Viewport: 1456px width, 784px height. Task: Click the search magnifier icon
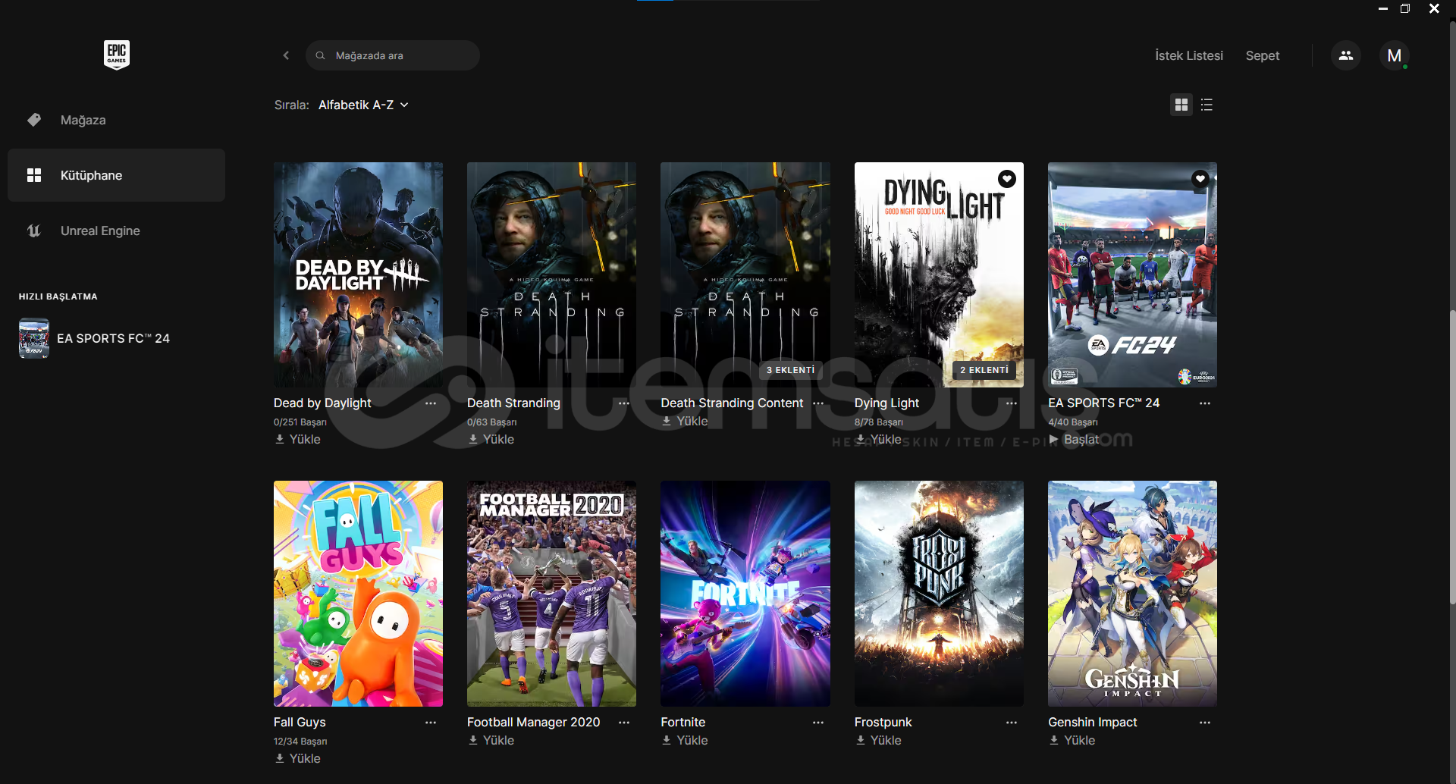pyautogui.click(x=321, y=55)
